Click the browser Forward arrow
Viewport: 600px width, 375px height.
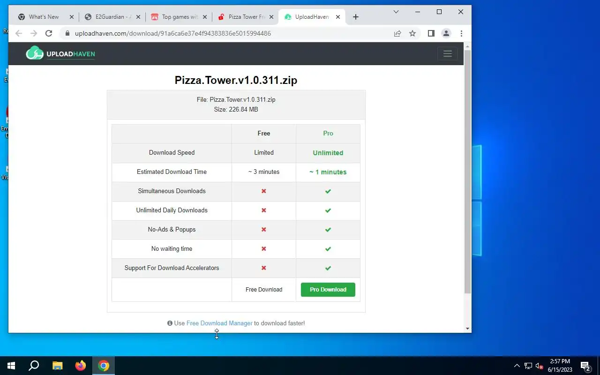point(33,33)
